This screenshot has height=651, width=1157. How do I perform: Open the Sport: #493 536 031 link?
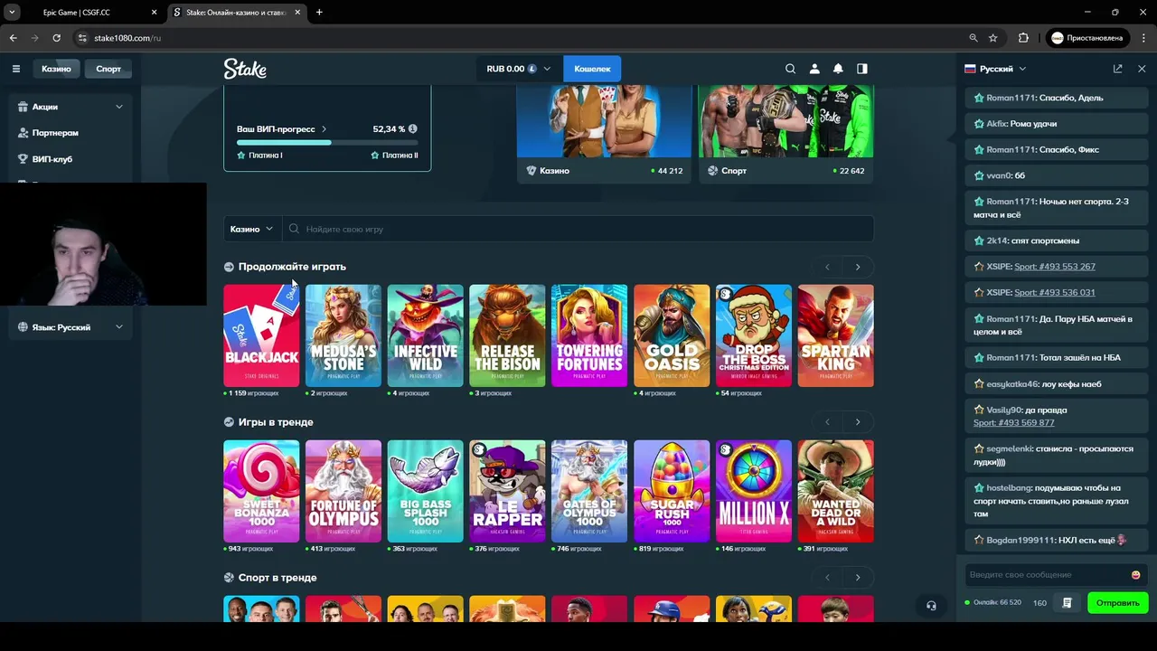pyautogui.click(x=1055, y=293)
